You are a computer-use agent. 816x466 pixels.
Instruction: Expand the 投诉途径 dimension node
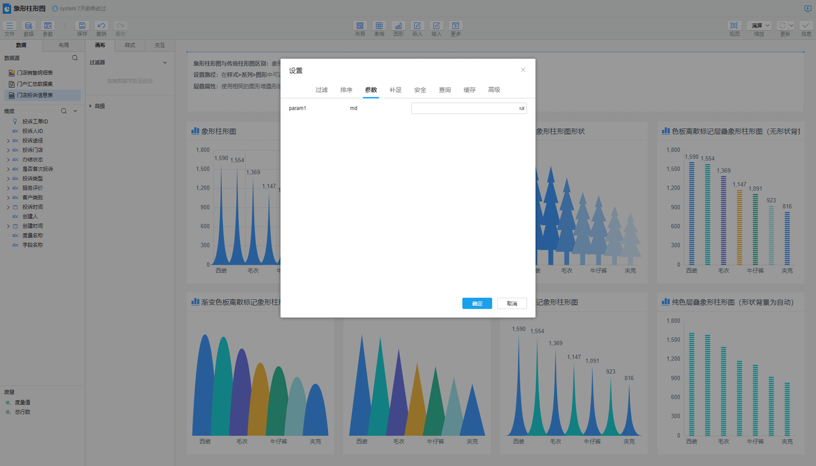click(x=8, y=141)
